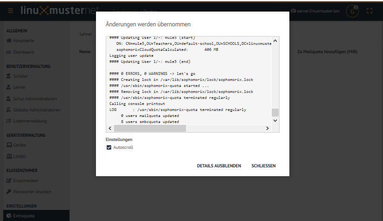The width and height of the screenshot is (383, 221).
Task: Click the LINBO icon
Action: [x=9, y=156]
